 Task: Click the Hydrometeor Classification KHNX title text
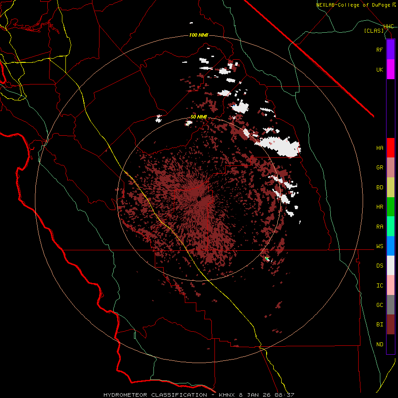[x=199, y=395]
